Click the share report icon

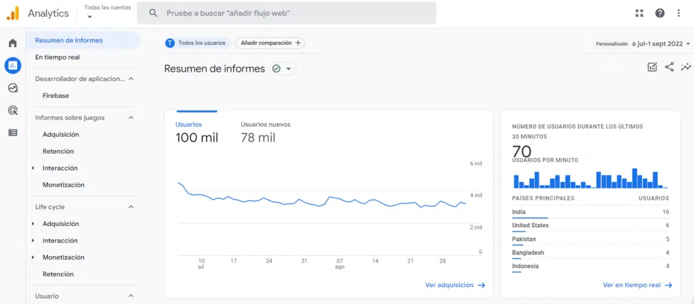coord(669,67)
